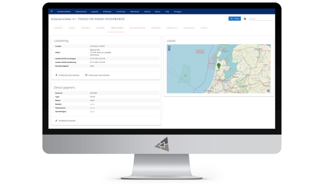Click the blue Terug button

(x=235, y=19)
